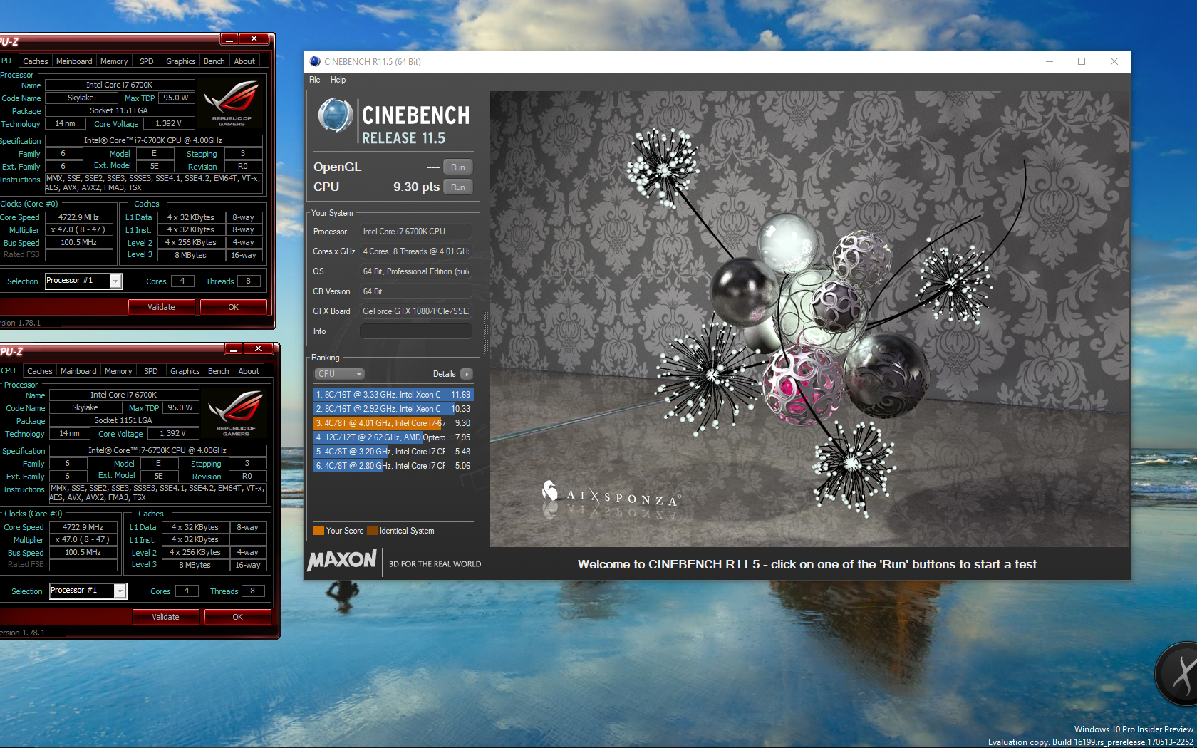
Task: Click the Cinebench sphere logo
Action: pyautogui.click(x=335, y=115)
